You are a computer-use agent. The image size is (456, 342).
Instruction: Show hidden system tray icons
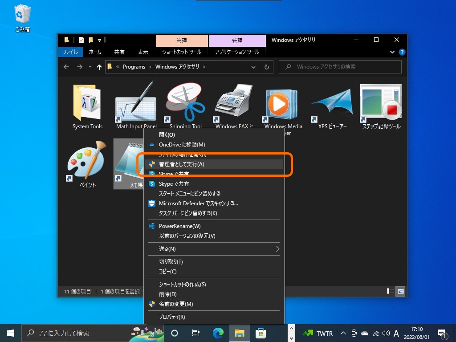[x=343, y=333]
